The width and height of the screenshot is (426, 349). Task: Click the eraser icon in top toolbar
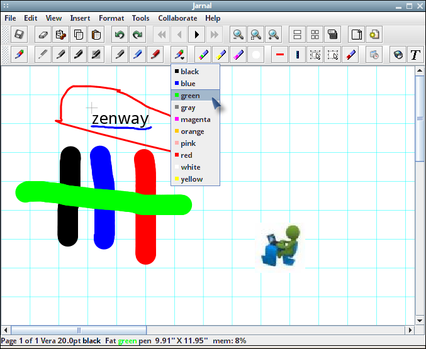43,35
